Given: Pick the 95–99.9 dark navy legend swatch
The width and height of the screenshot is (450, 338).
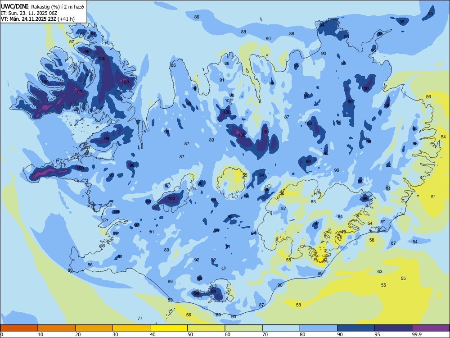Looking at the screenshot, I should [393, 328].
